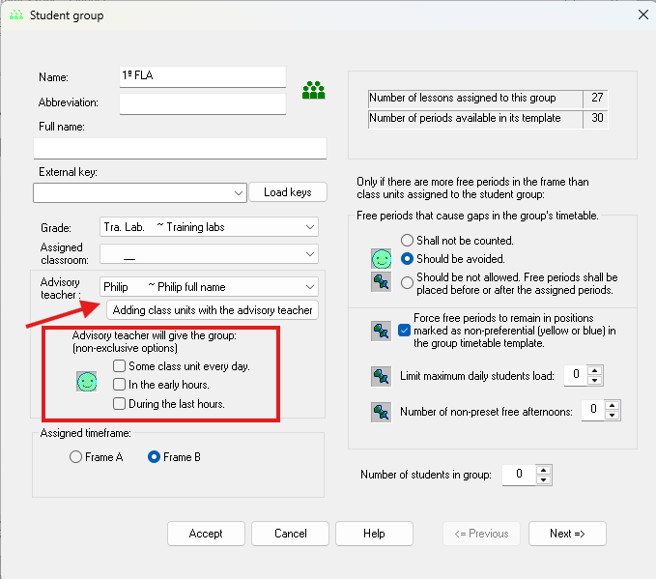The image size is (656, 579).
Task: Go to Next => page
Action: pyautogui.click(x=567, y=534)
